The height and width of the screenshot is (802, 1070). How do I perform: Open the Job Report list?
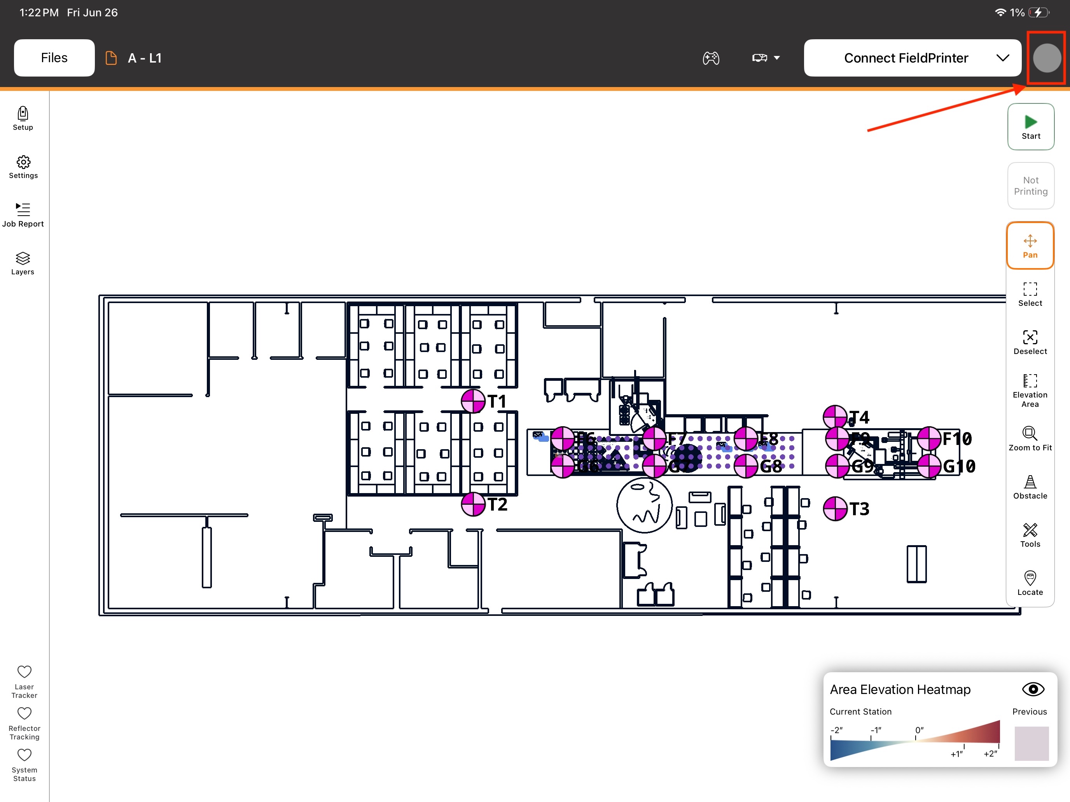[x=23, y=215]
